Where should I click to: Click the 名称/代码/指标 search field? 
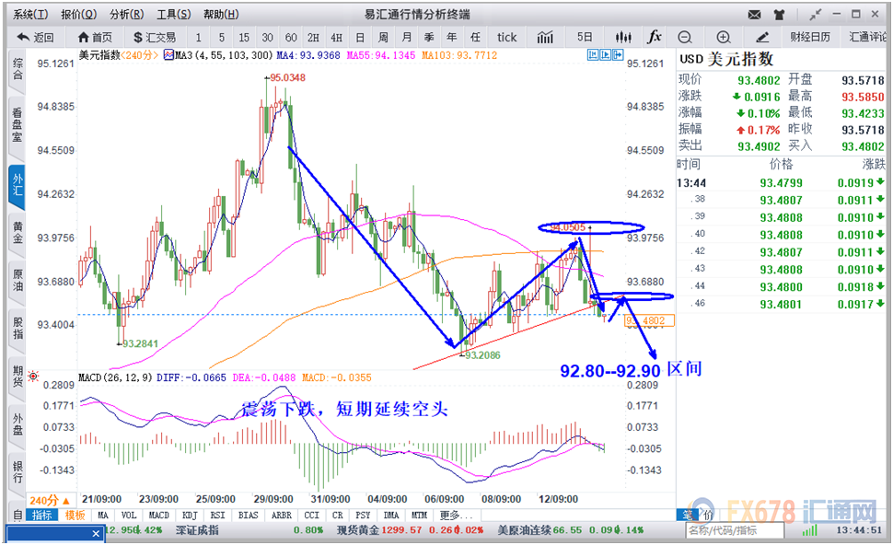735,531
